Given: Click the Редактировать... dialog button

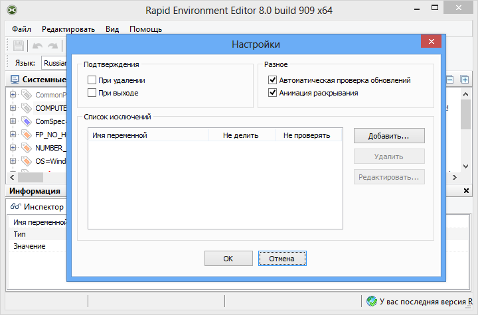Looking at the screenshot, I should (x=389, y=177).
